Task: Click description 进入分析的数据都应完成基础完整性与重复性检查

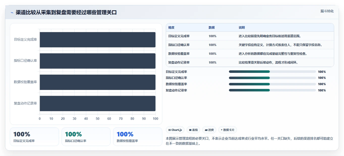Action: point(273,54)
